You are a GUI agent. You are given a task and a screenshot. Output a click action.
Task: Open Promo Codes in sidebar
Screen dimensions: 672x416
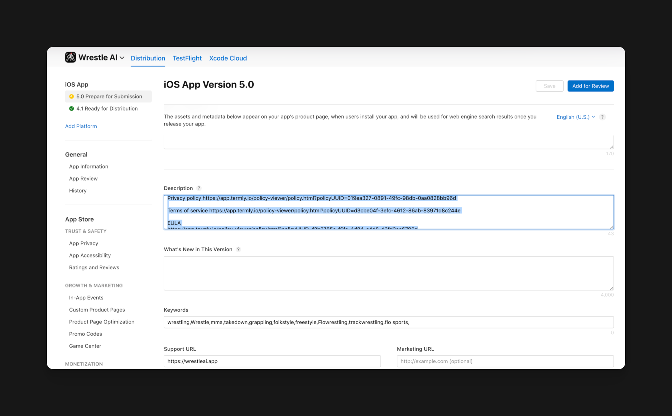(x=85, y=334)
